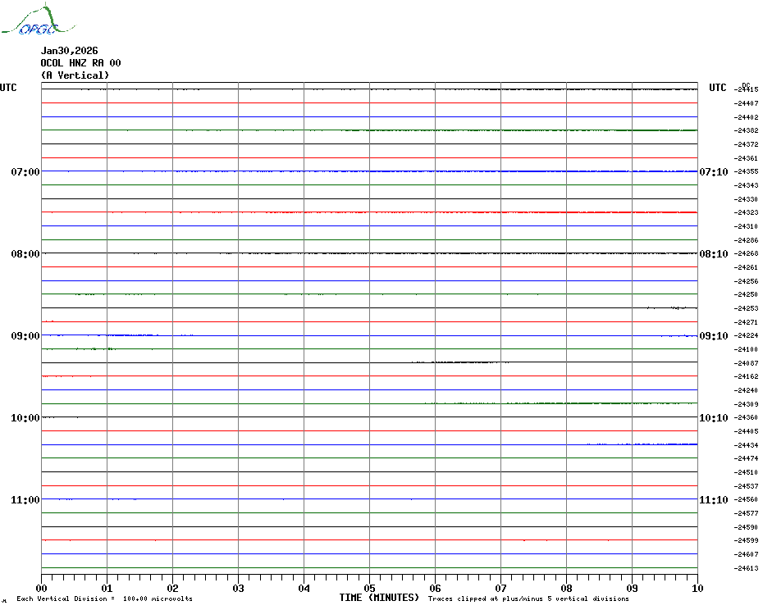
Task: Click the 07:10 label on right side
Action: point(713,172)
